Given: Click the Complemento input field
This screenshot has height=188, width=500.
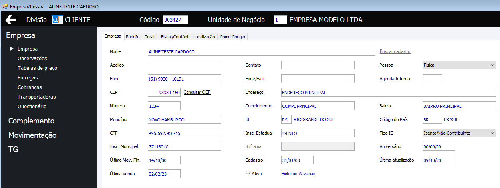Looking at the screenshot, I should [318, 106].
